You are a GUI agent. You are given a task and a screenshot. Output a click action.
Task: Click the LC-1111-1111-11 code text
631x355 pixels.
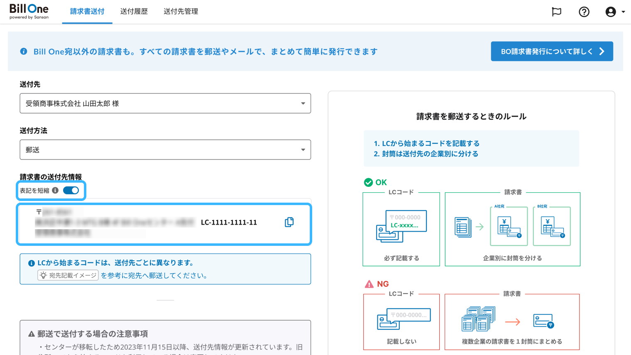click(x=229, y=223)
